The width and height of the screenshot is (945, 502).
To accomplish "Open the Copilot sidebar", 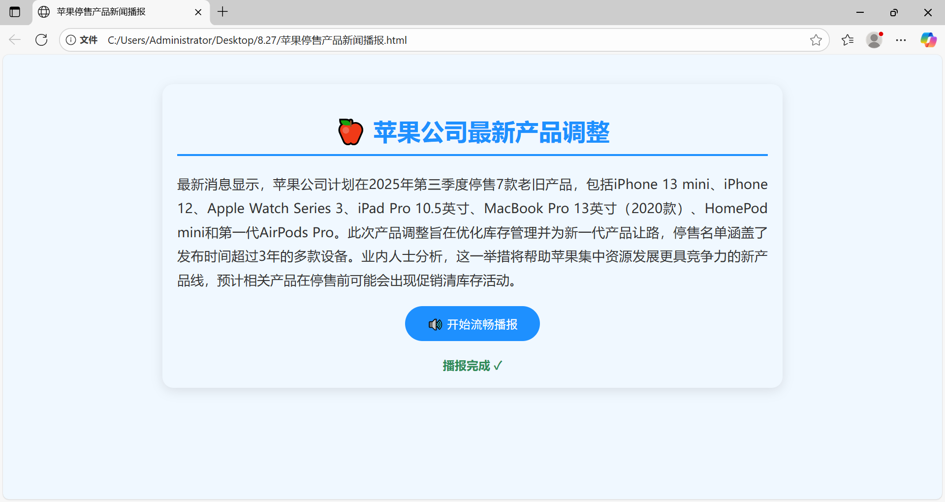I will tap(928, 40).
